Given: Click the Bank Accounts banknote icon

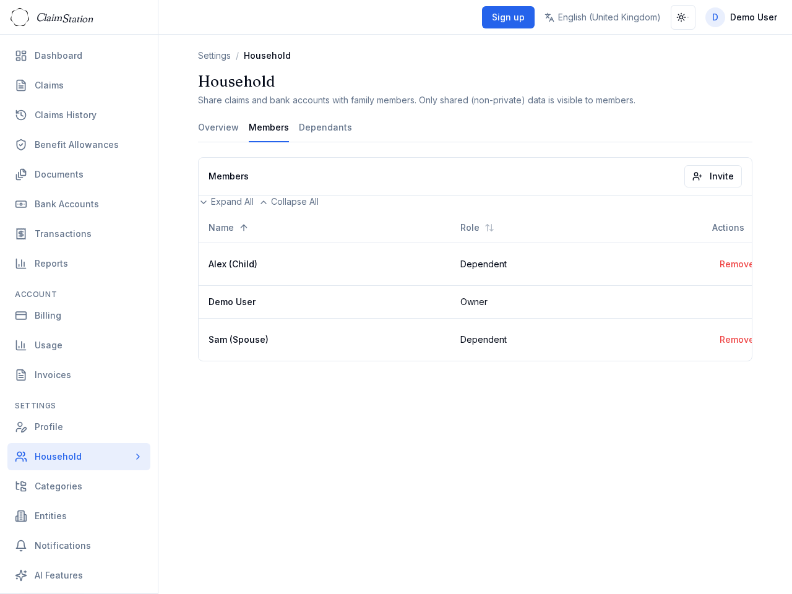Looking at the screenshot, I should point(21,204).
